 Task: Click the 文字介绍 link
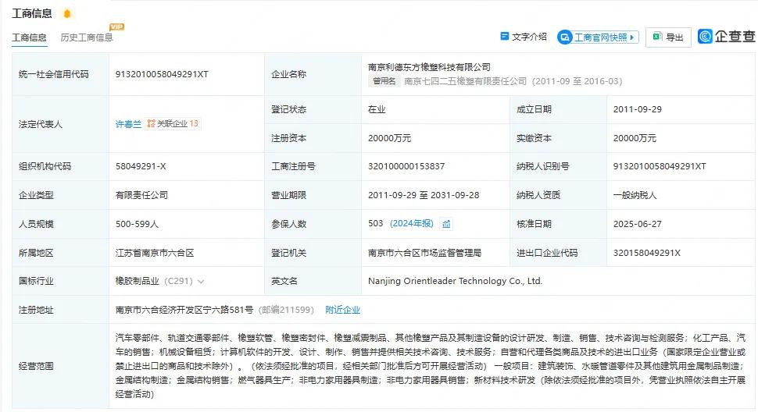(529, 37)
